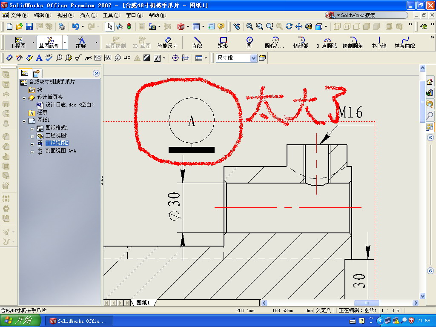Open the 视图(V) menu
436x327 pixels.
tap(66, 15)
